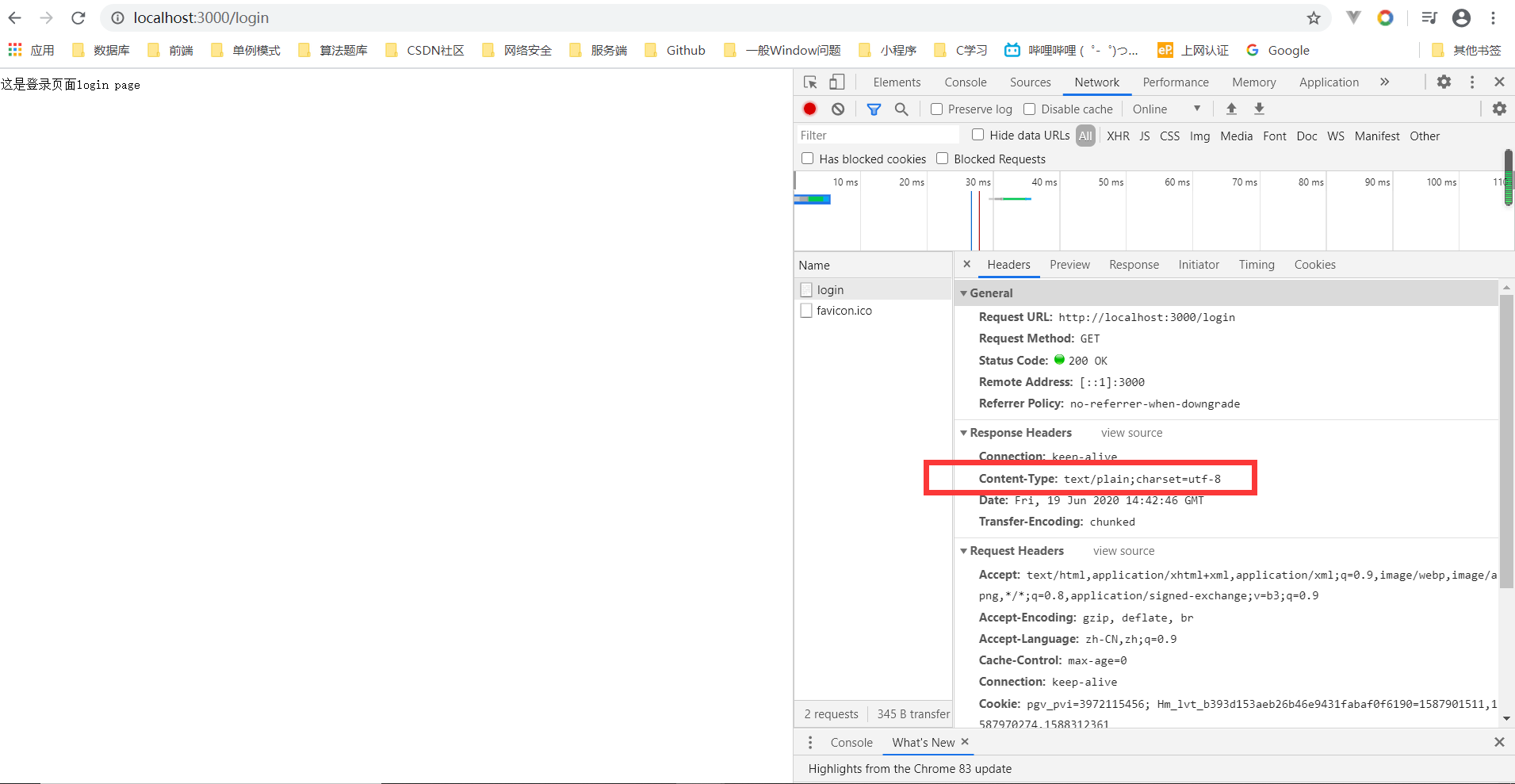The height and width of the screenshot is (784, 1515).
Task: Open the Application tab
Action: pos(1329,82)
